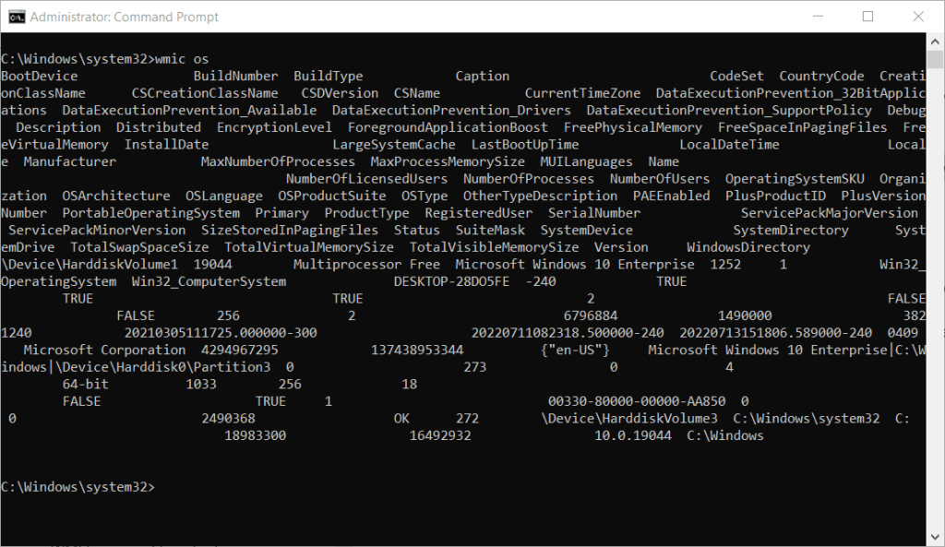Click the '\Device\HarddiskVolume1' value
945x547 pixels.
point(90,265)
